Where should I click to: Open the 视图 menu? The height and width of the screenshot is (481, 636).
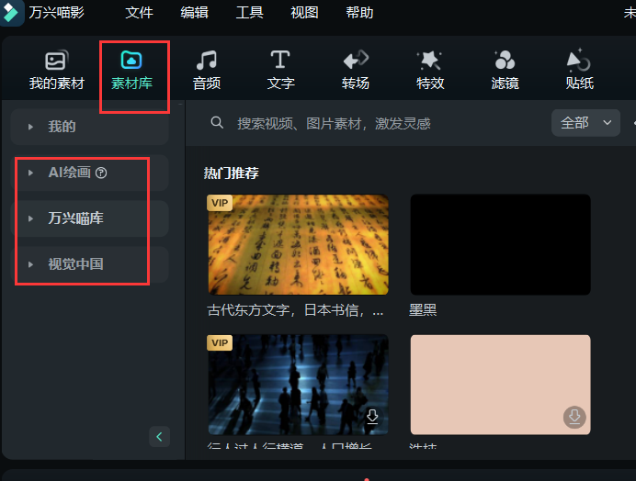tap(304, 13)
